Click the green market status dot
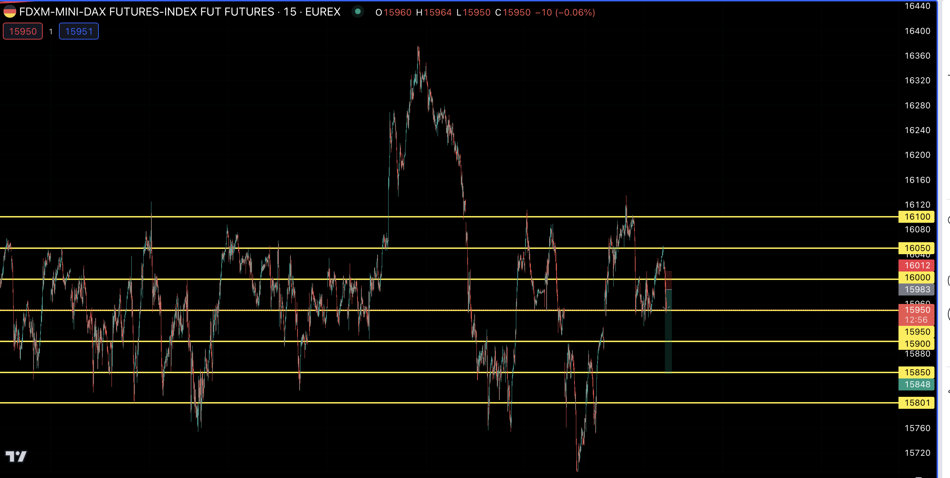The image size is (950, 478). pos(357,12)
